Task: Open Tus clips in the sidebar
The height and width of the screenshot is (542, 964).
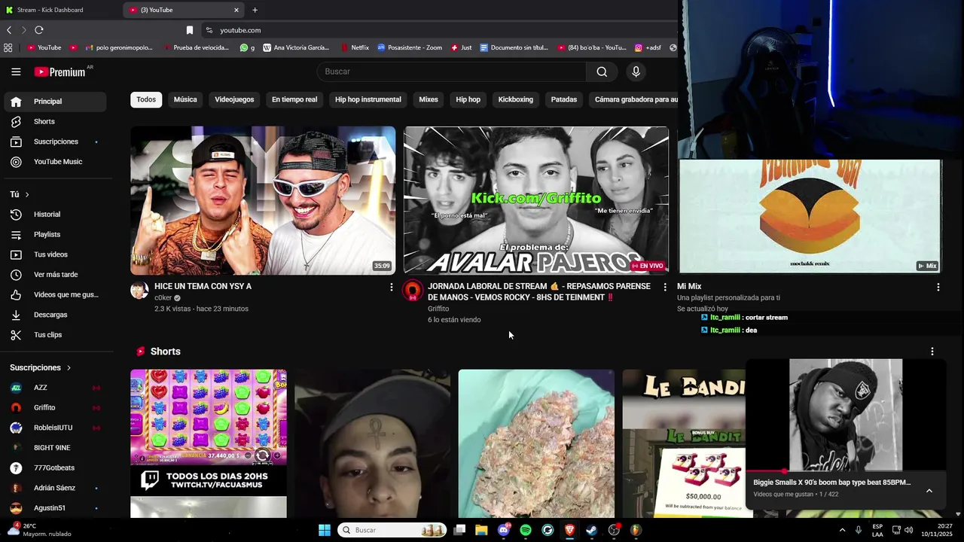Action: tap(55, 335)
